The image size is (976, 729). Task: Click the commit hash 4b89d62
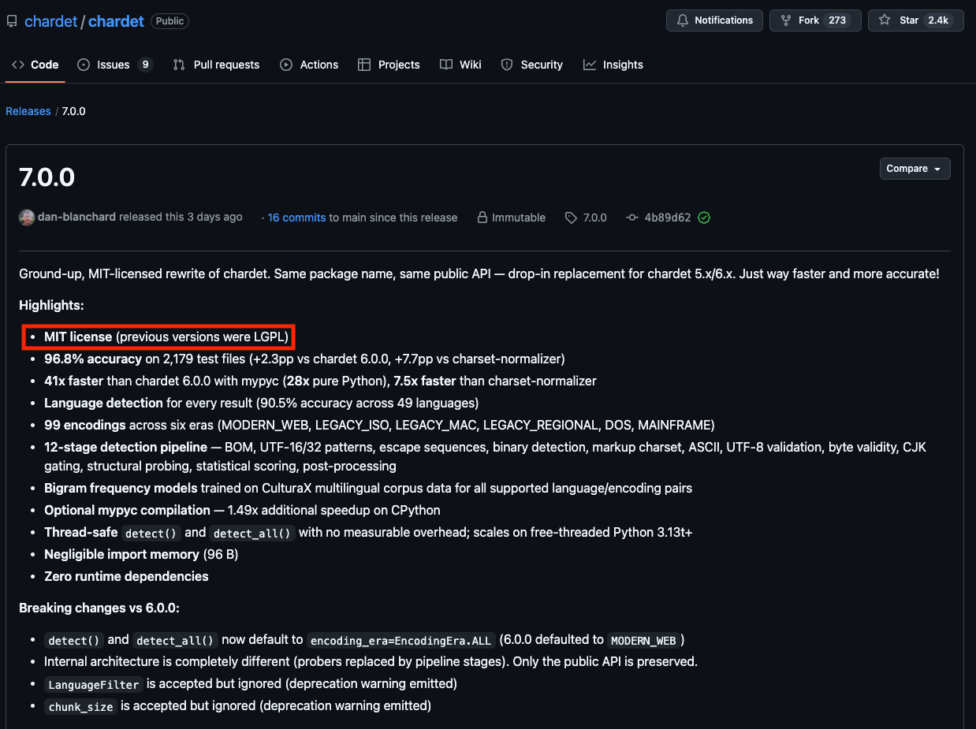665,218
